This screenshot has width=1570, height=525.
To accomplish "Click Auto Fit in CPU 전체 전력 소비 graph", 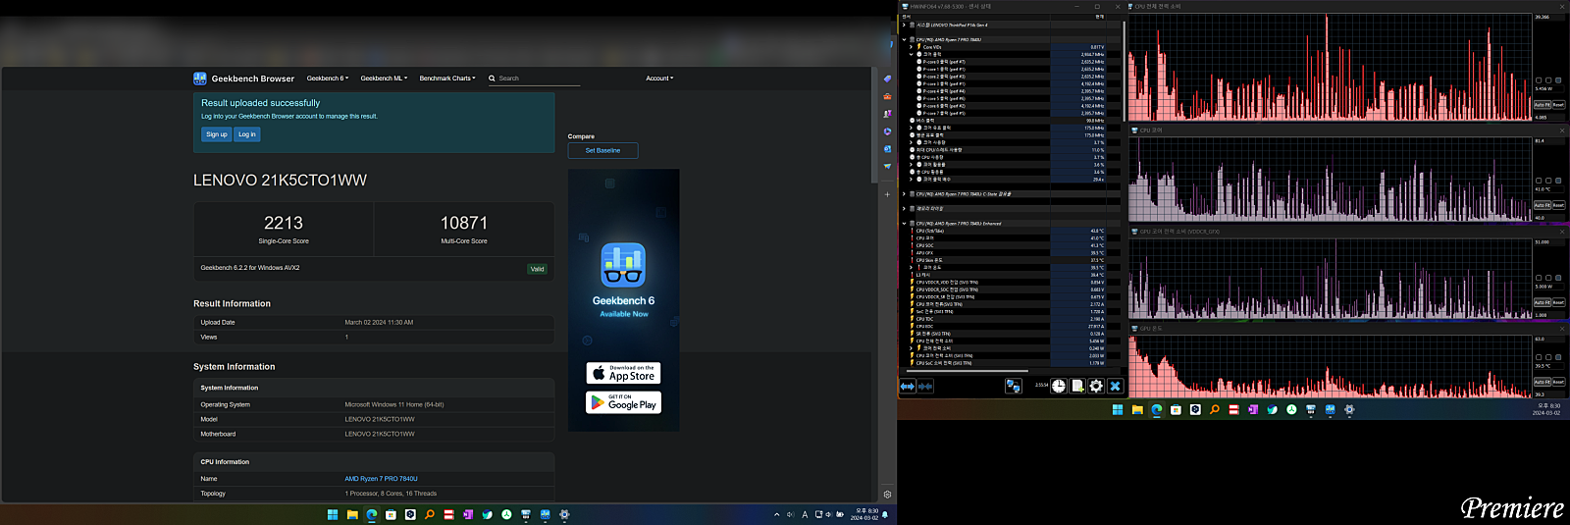I will [x=1542, y=105].
